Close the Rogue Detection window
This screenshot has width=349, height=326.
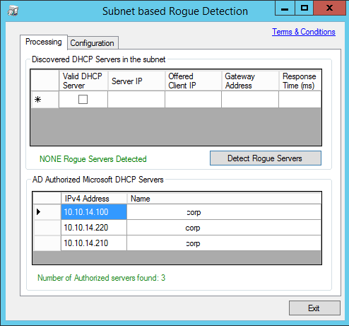point(330,8)
